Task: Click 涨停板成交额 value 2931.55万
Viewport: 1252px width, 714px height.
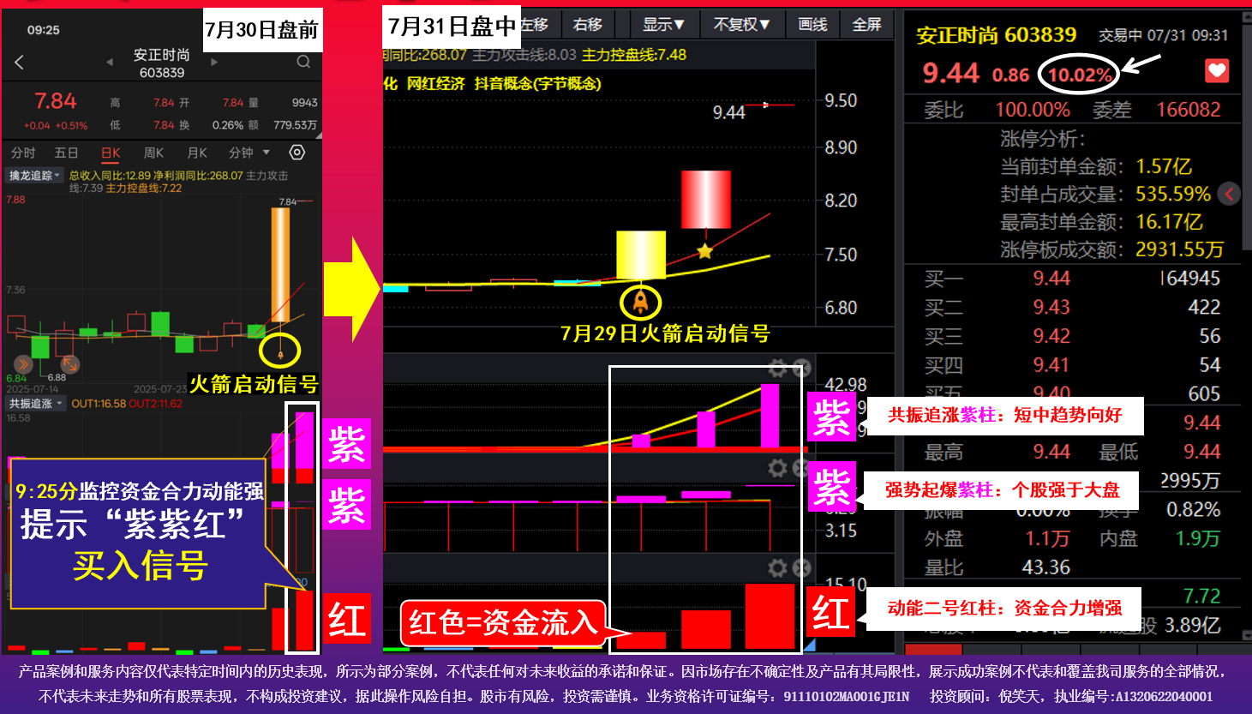Action: pyautogui.click(x=1179, y=249)
